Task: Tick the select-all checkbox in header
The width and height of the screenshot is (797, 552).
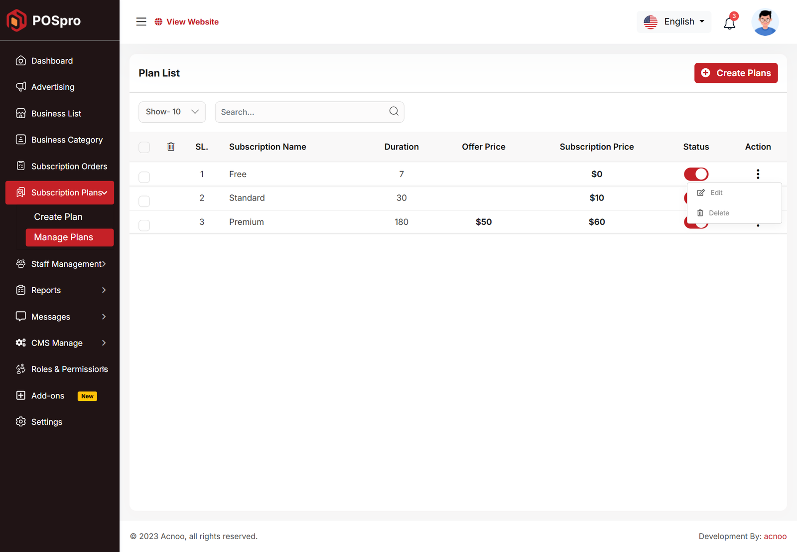Action: coord(144,147)
